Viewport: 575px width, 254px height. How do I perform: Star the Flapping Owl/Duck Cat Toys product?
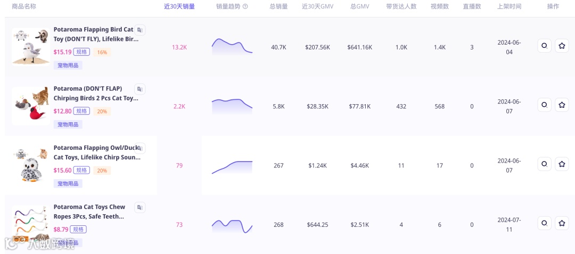[562, 164]
